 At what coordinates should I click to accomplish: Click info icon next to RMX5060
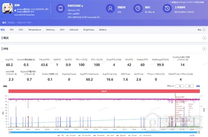click(x=82, y=6)
